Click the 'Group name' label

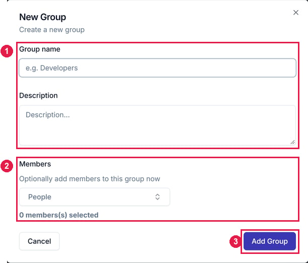pyautogui.click(x=40, y=49)
